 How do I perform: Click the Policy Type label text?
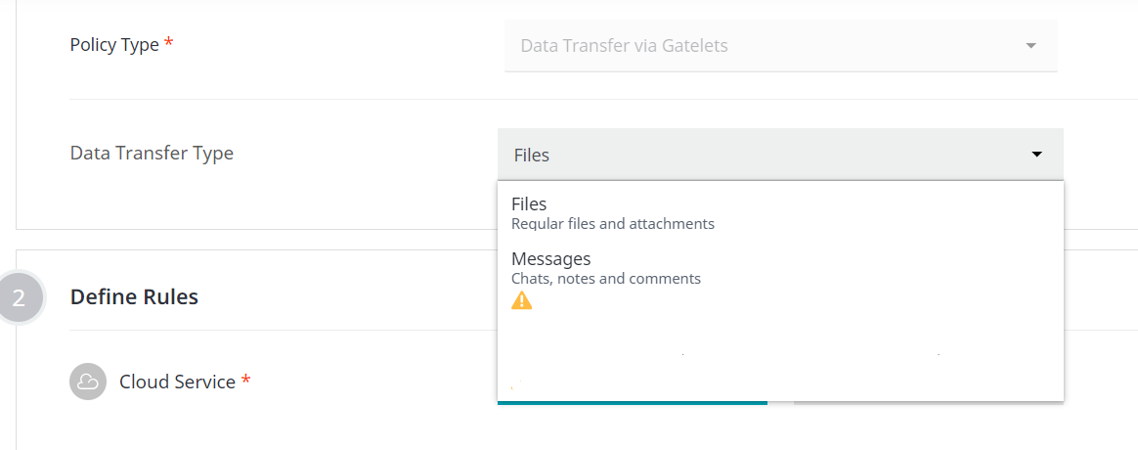click(114, 45)
